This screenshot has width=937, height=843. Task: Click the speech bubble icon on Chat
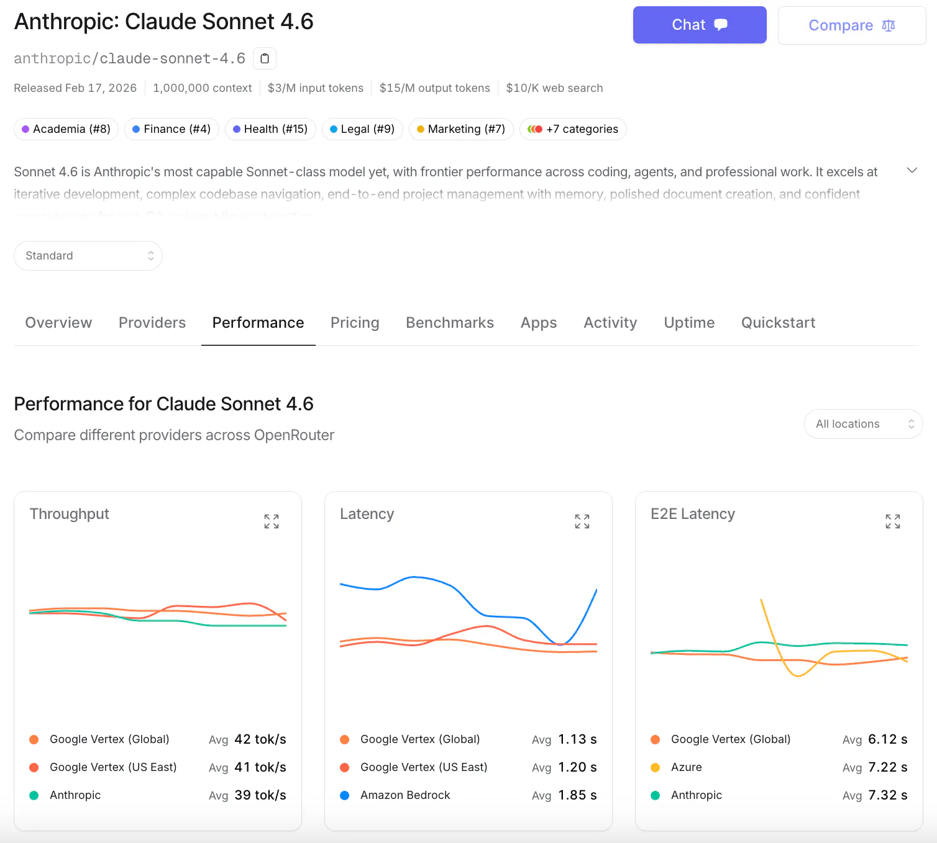[x=721, y=25]
